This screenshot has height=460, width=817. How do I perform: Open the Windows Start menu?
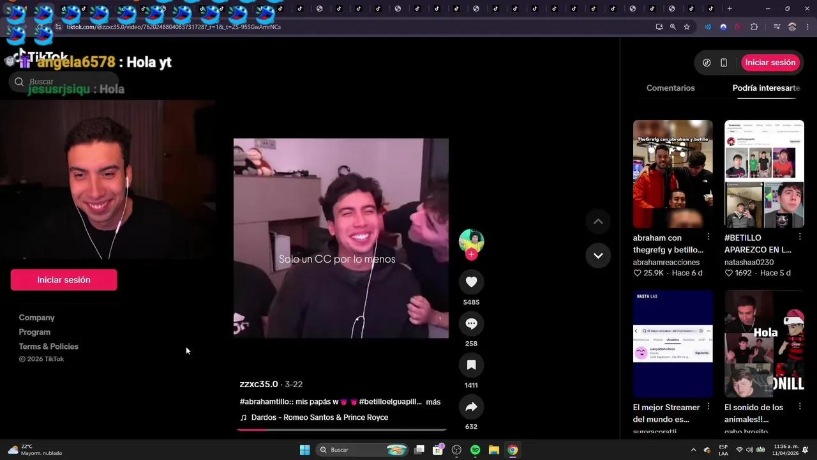click(305, 450)
